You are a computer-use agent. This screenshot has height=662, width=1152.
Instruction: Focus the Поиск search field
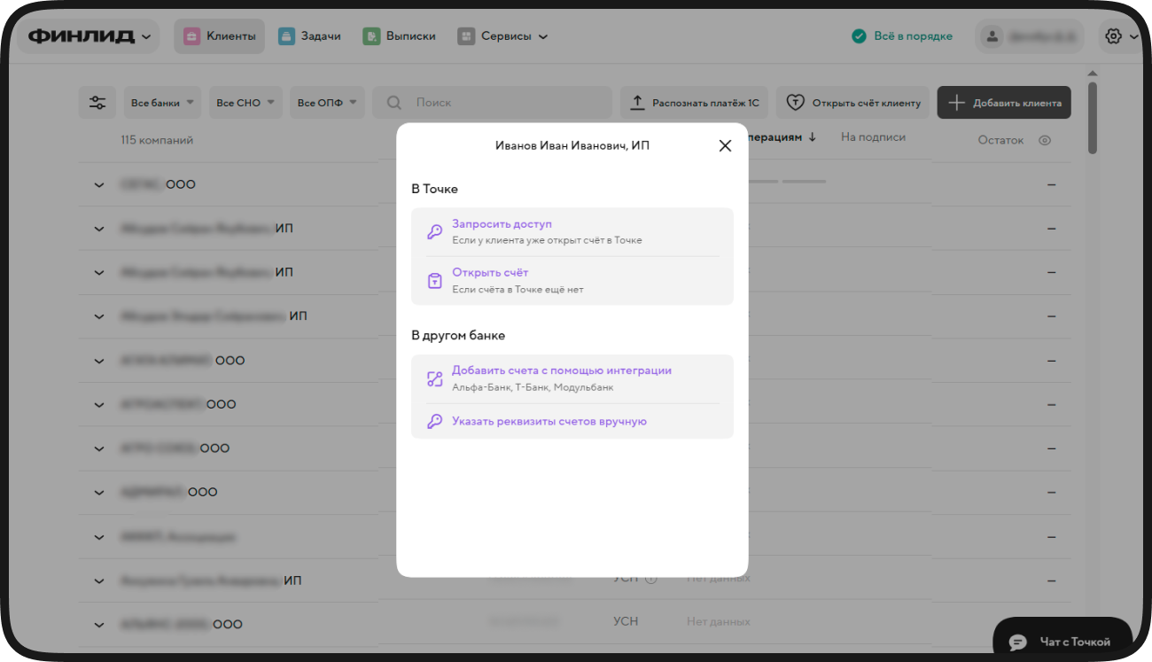tap(492, 103)
